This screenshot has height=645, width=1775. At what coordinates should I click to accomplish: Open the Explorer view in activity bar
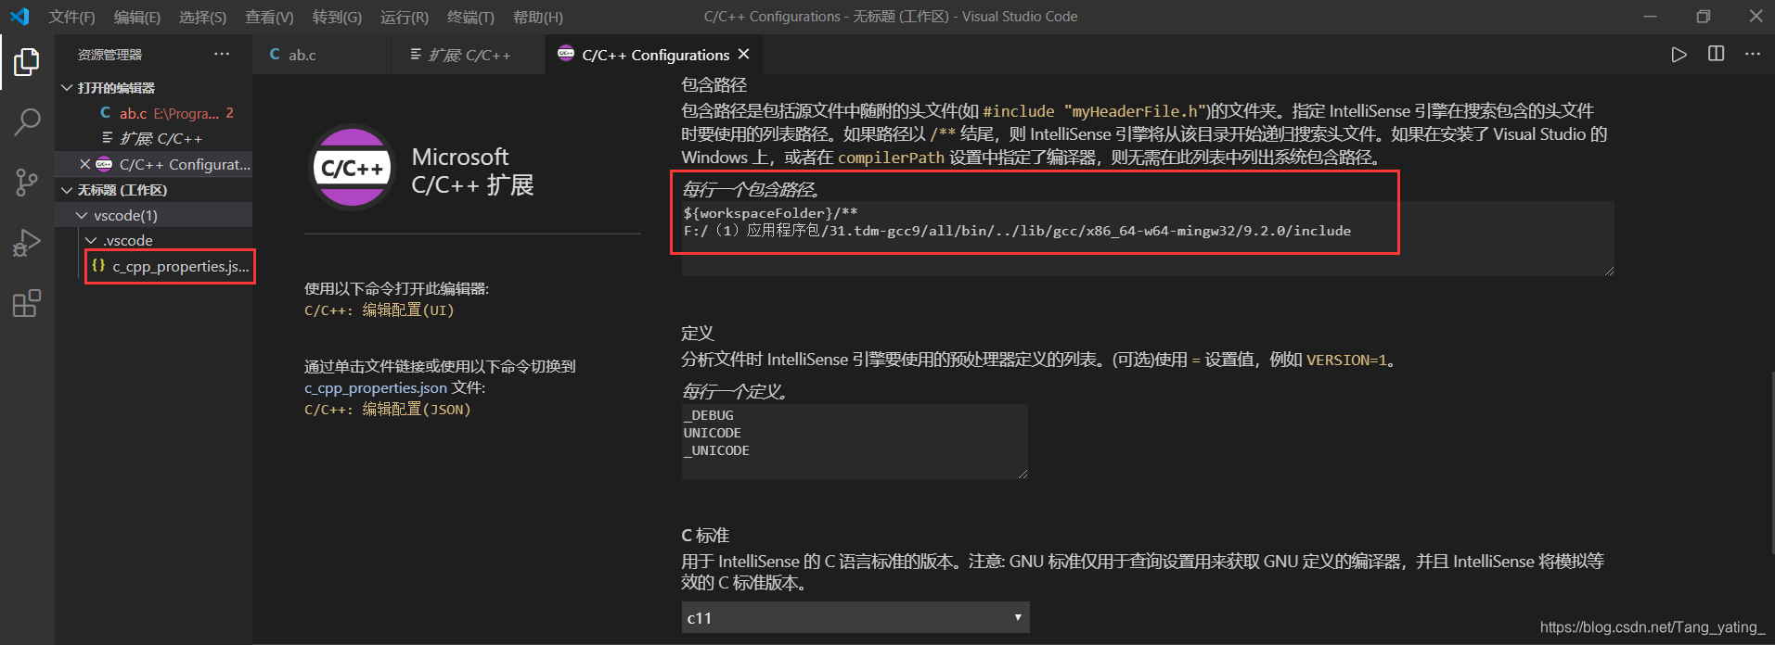pyautogui.click(x=27, y=62)
